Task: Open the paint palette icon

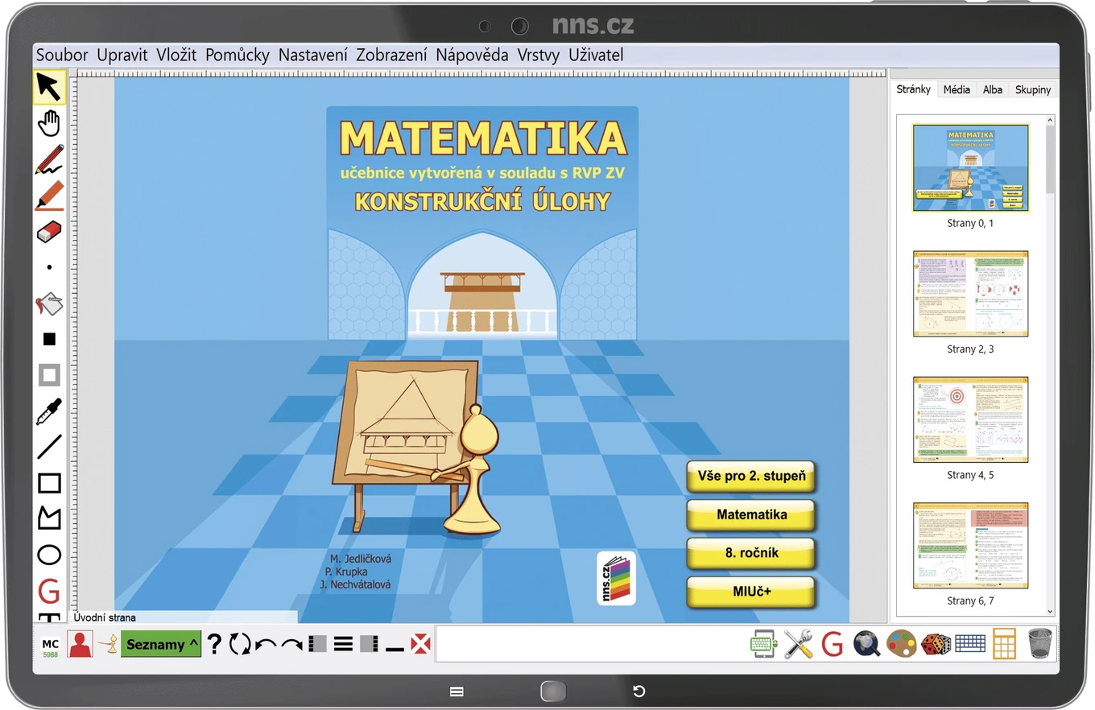Action: 902,644
